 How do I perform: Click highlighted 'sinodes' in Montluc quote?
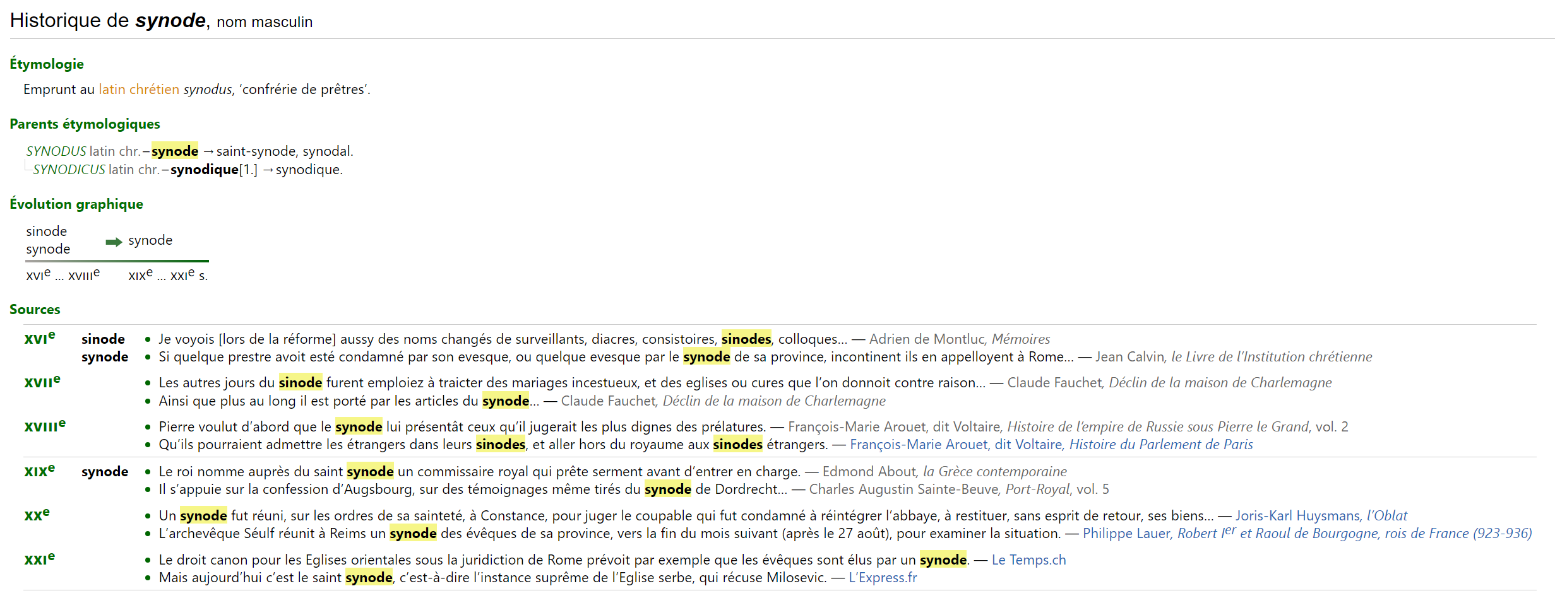point(746,339)
